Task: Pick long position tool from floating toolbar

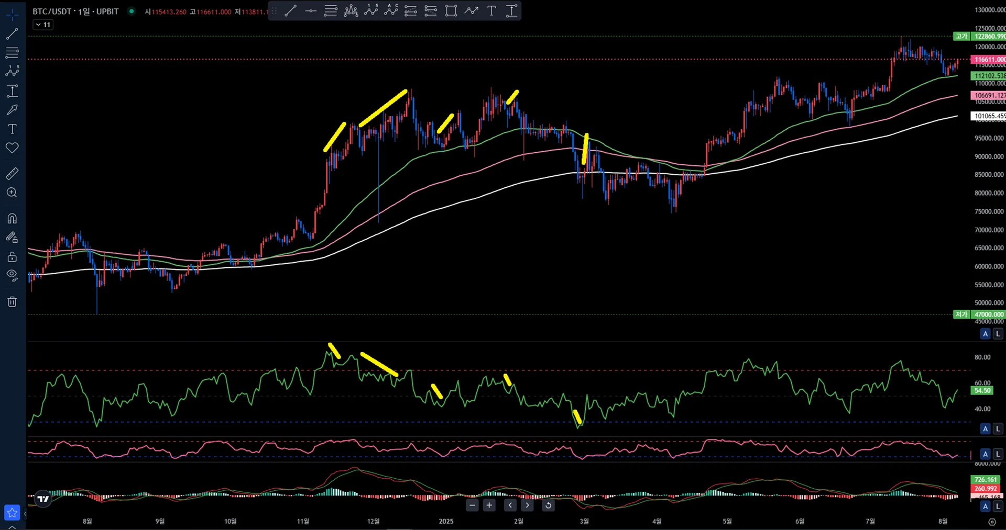Action: point(411,11)
